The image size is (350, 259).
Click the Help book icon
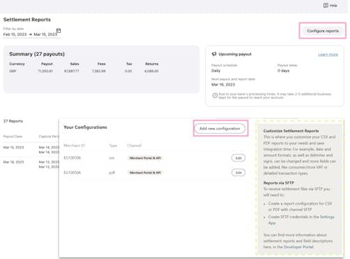[x=326, y=6]
